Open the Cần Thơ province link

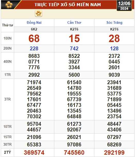tap(74, 23)
